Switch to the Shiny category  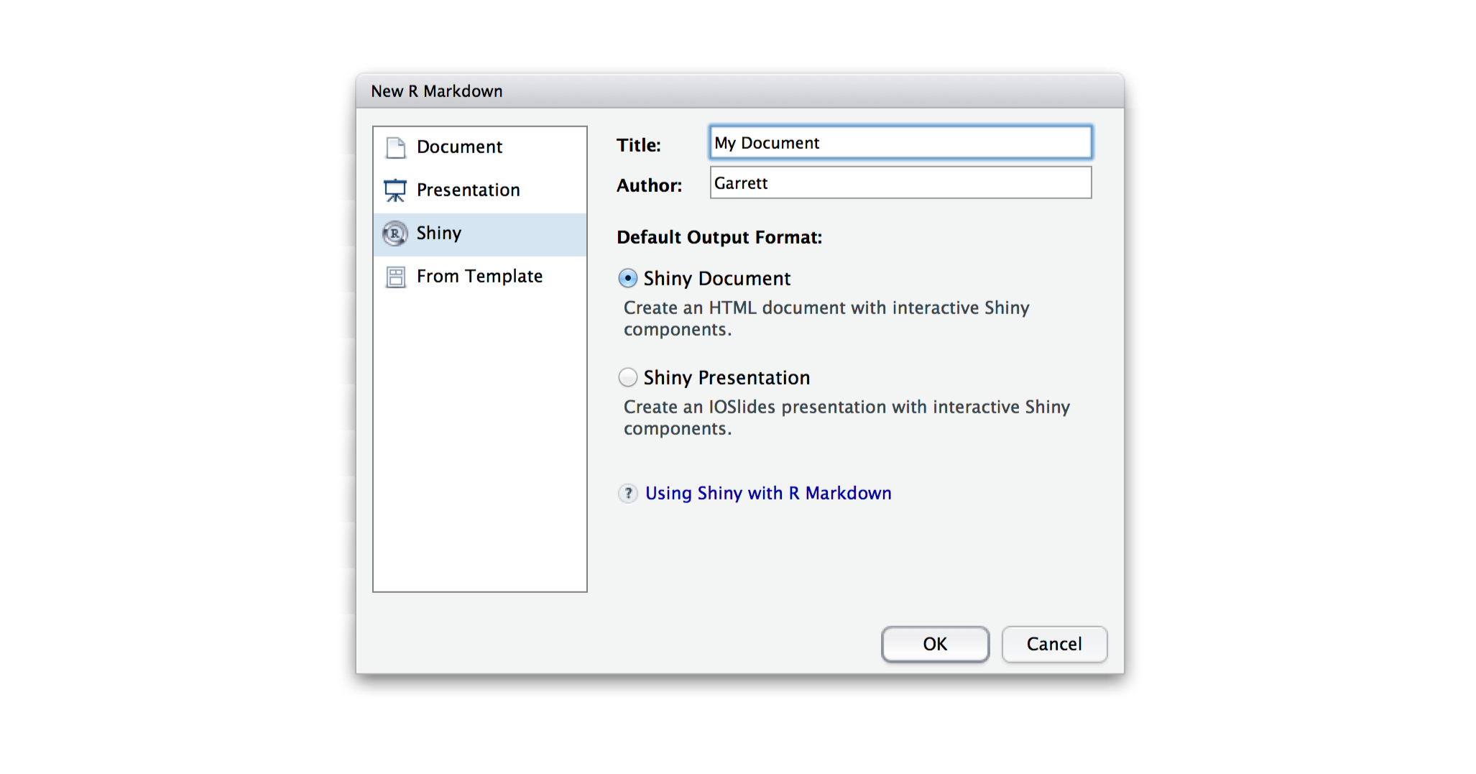click(x=438, y=234)
